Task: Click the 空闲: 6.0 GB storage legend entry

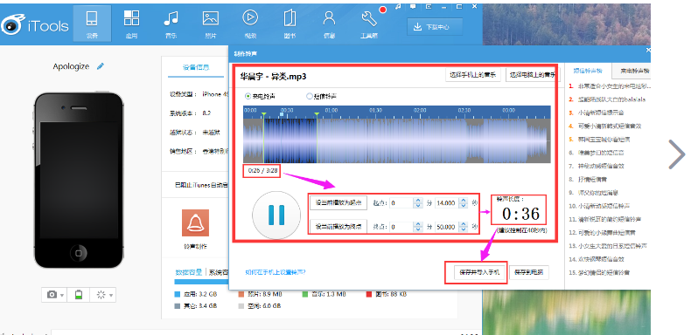Action: [260, 305]
